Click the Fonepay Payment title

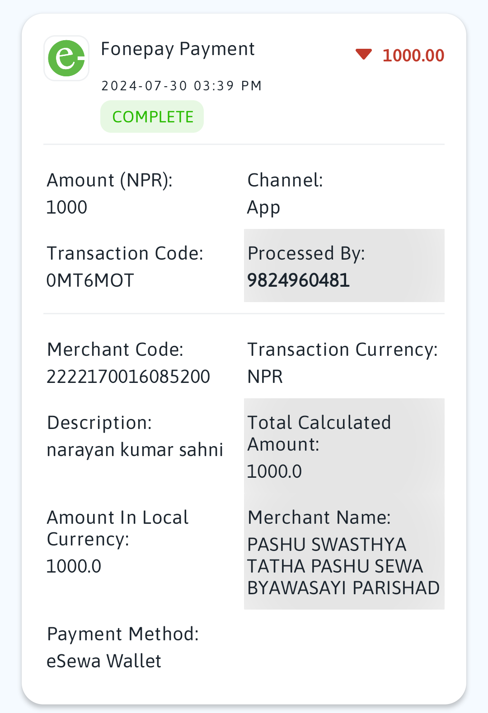(178, 49)
